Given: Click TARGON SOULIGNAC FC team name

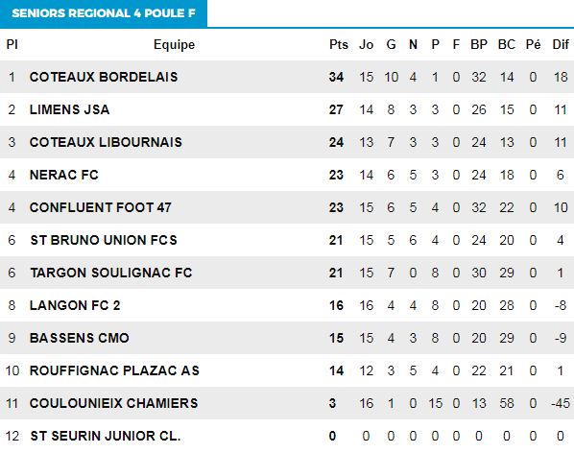Looking at the screenshot, I should 111,273.
